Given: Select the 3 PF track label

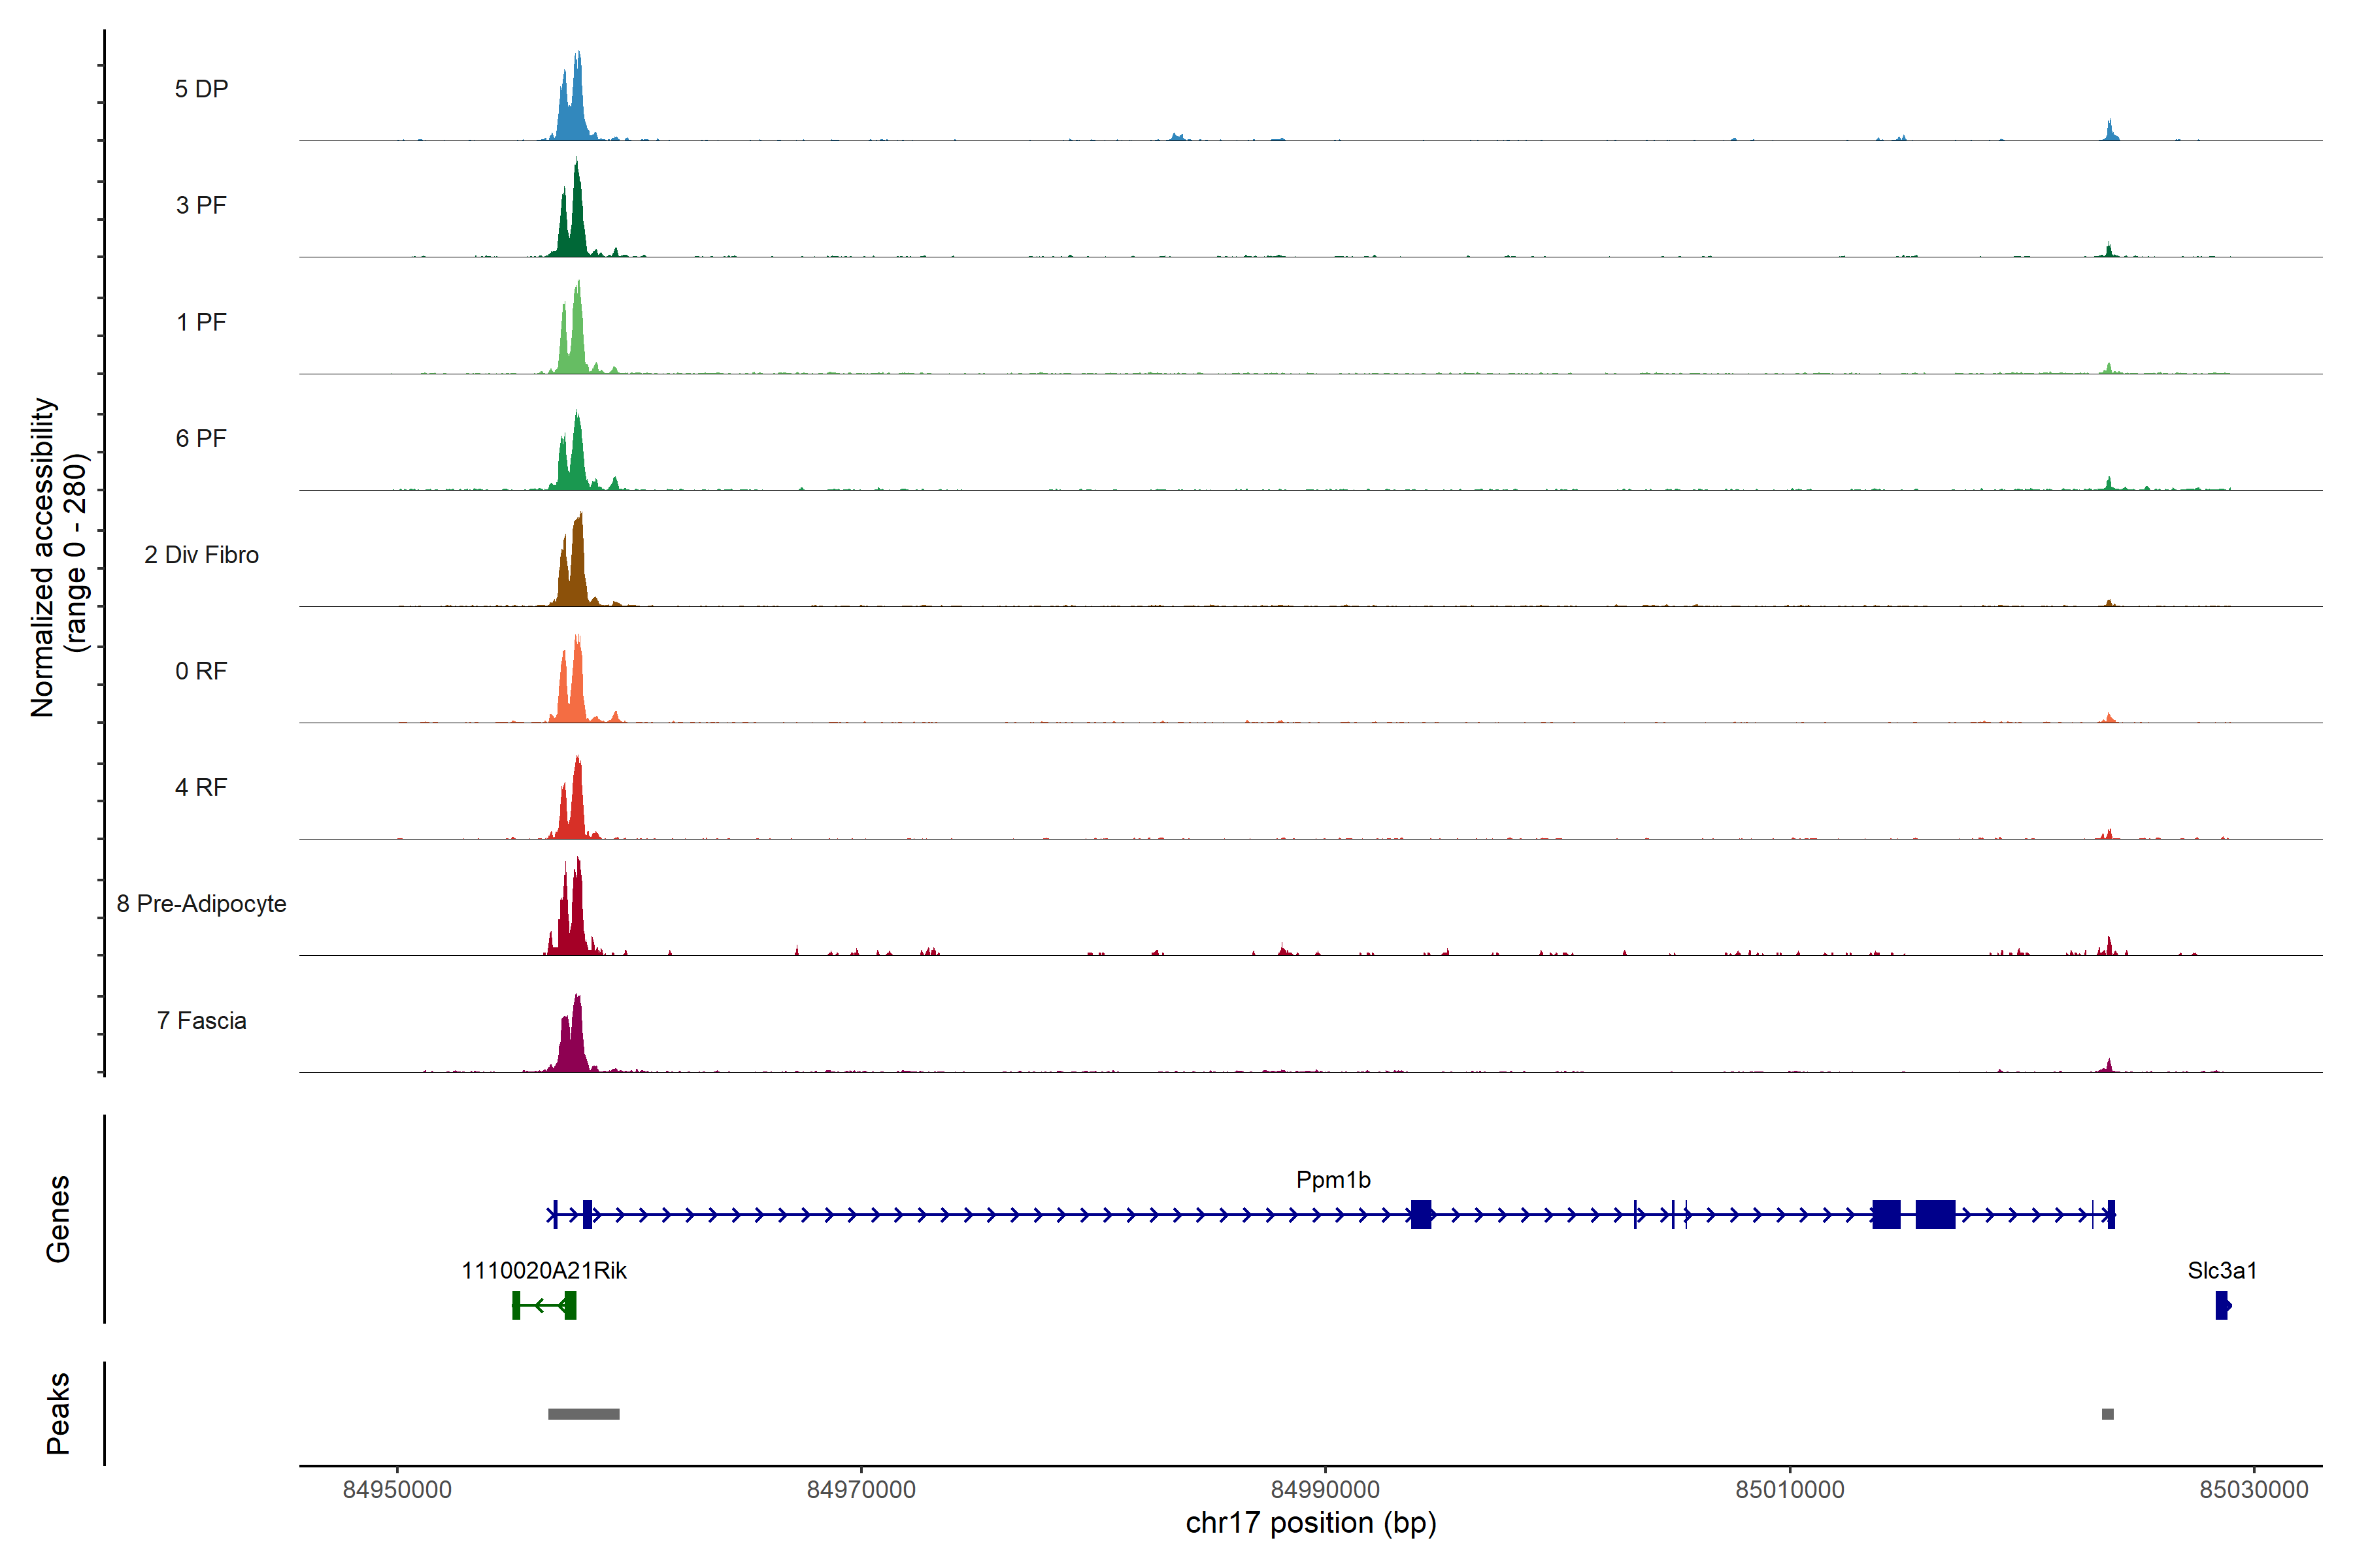Looking at the screenshot, I should (201, 205).
